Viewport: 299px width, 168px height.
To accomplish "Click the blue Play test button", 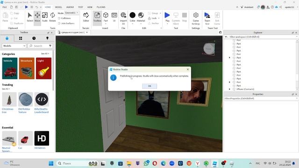I will (x=167, y=15).
